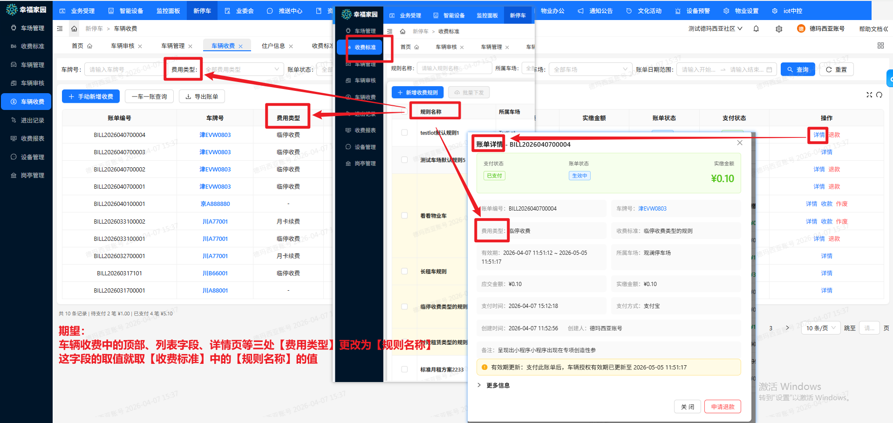This screenshot has width=893, height=423.
Task: Tick the 长租车规则 checkbox
Action: [x=404, y=271]
